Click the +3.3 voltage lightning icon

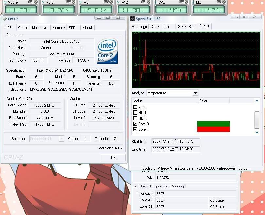(x=43, y=2)
